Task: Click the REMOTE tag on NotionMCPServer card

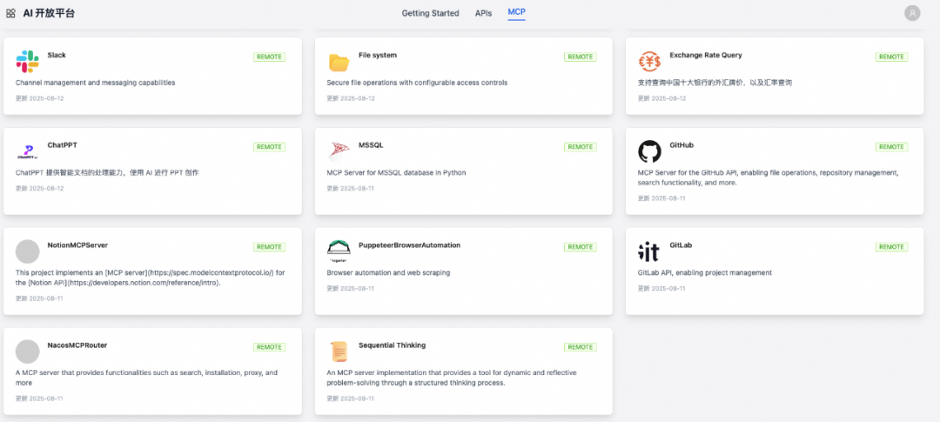Action: point(269,247)
